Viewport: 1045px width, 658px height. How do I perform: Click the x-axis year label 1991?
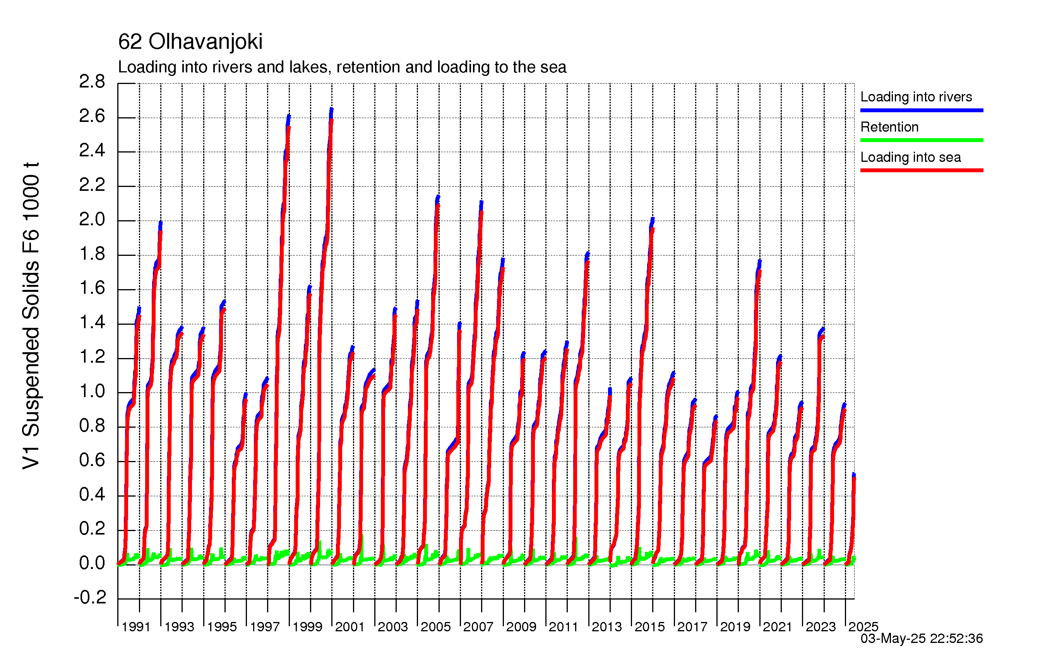point(136,627)
